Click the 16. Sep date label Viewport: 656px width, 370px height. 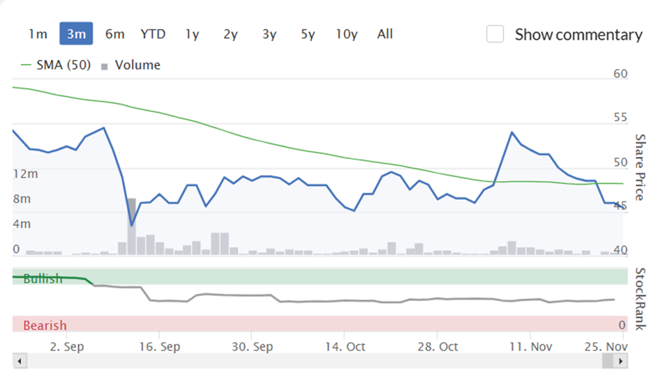(x=159, y=346)
